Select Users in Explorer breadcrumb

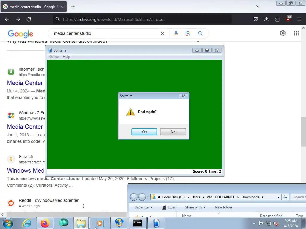click(195, 197)
